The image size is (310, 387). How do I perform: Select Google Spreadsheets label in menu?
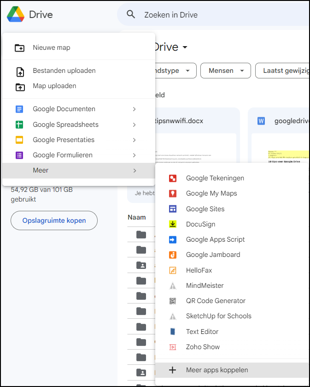(x=65, y=125)
